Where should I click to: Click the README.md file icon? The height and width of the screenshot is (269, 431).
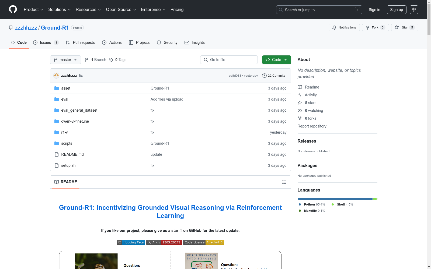[57, 154]
